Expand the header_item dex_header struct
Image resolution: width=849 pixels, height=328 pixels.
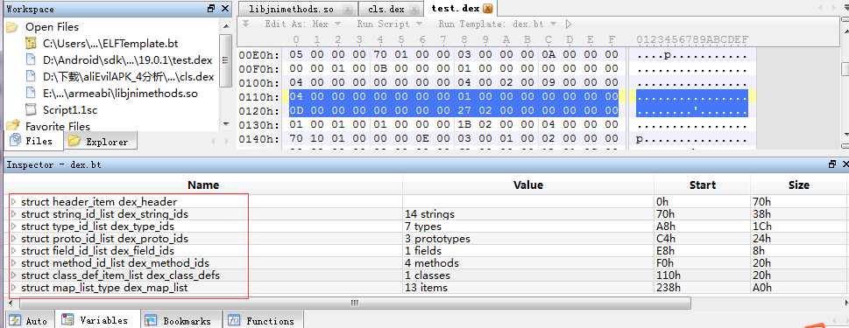[x=13, y=202]
